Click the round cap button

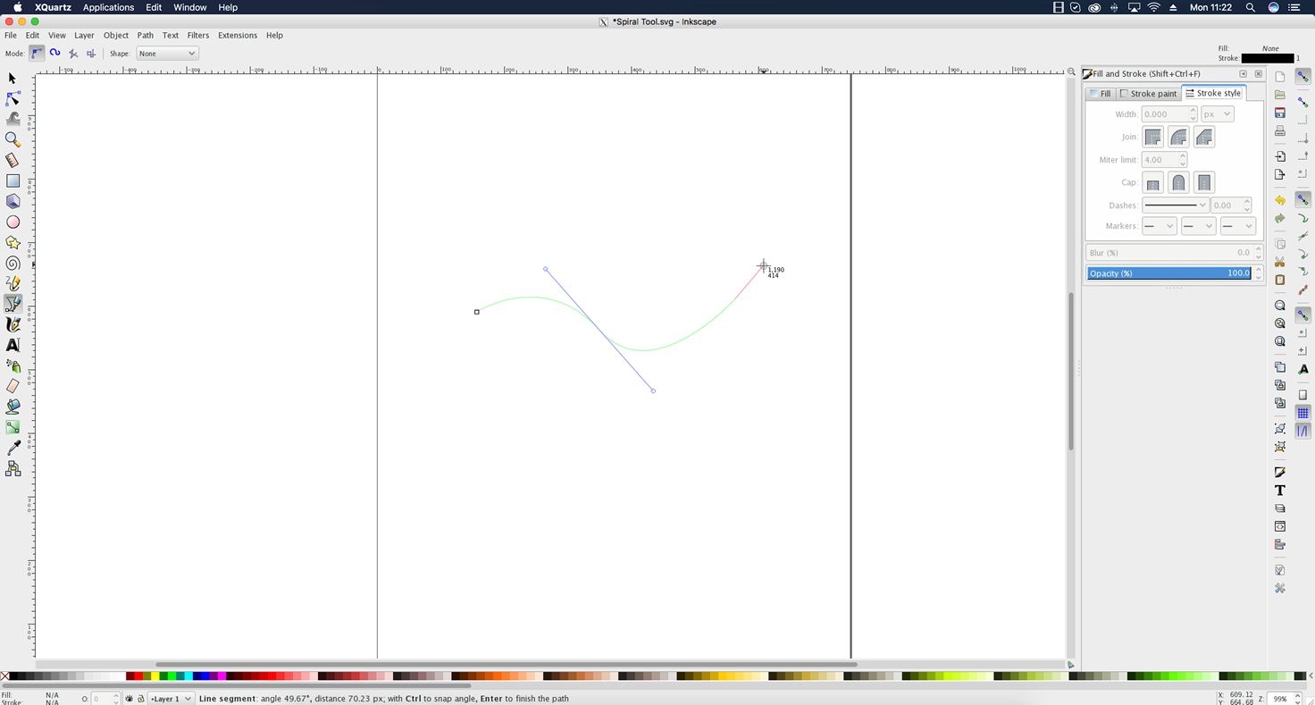[x=1178, y=183]
